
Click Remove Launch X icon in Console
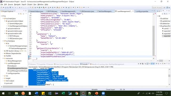141,64
